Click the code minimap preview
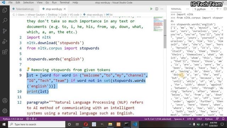This screenshot has width=227, height=128. [x=158, y=24]
